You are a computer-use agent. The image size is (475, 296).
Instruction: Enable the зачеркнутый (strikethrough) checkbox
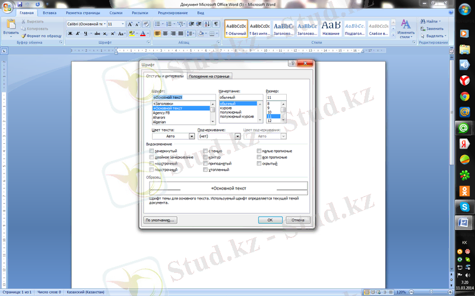pos(152,151)
